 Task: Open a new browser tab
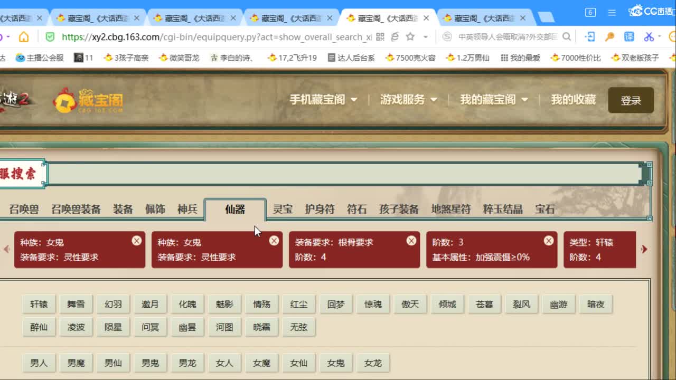[x=546, y=18]
